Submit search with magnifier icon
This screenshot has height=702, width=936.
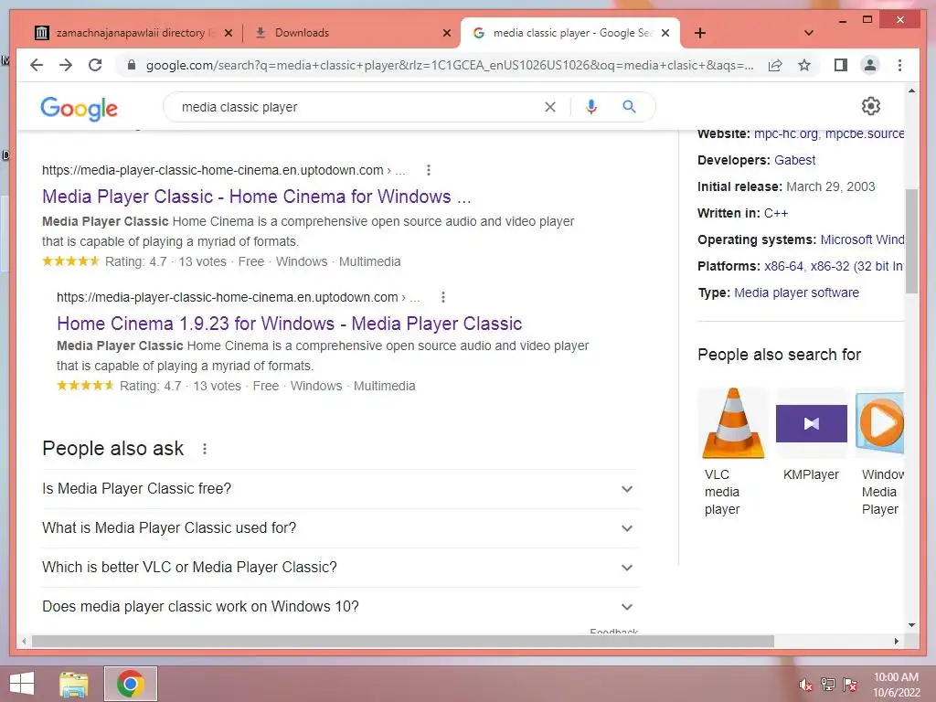click(629, 107)
